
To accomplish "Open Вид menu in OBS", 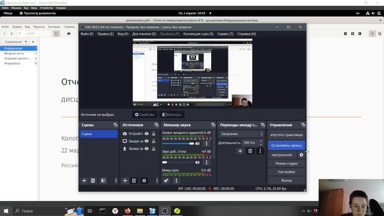I will (122, 34).
